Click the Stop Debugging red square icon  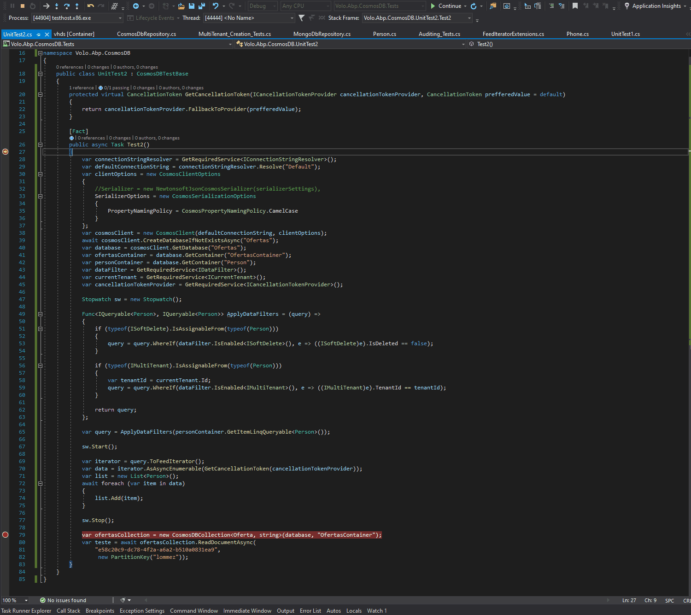pyautogui.click(x=23, y=6)
